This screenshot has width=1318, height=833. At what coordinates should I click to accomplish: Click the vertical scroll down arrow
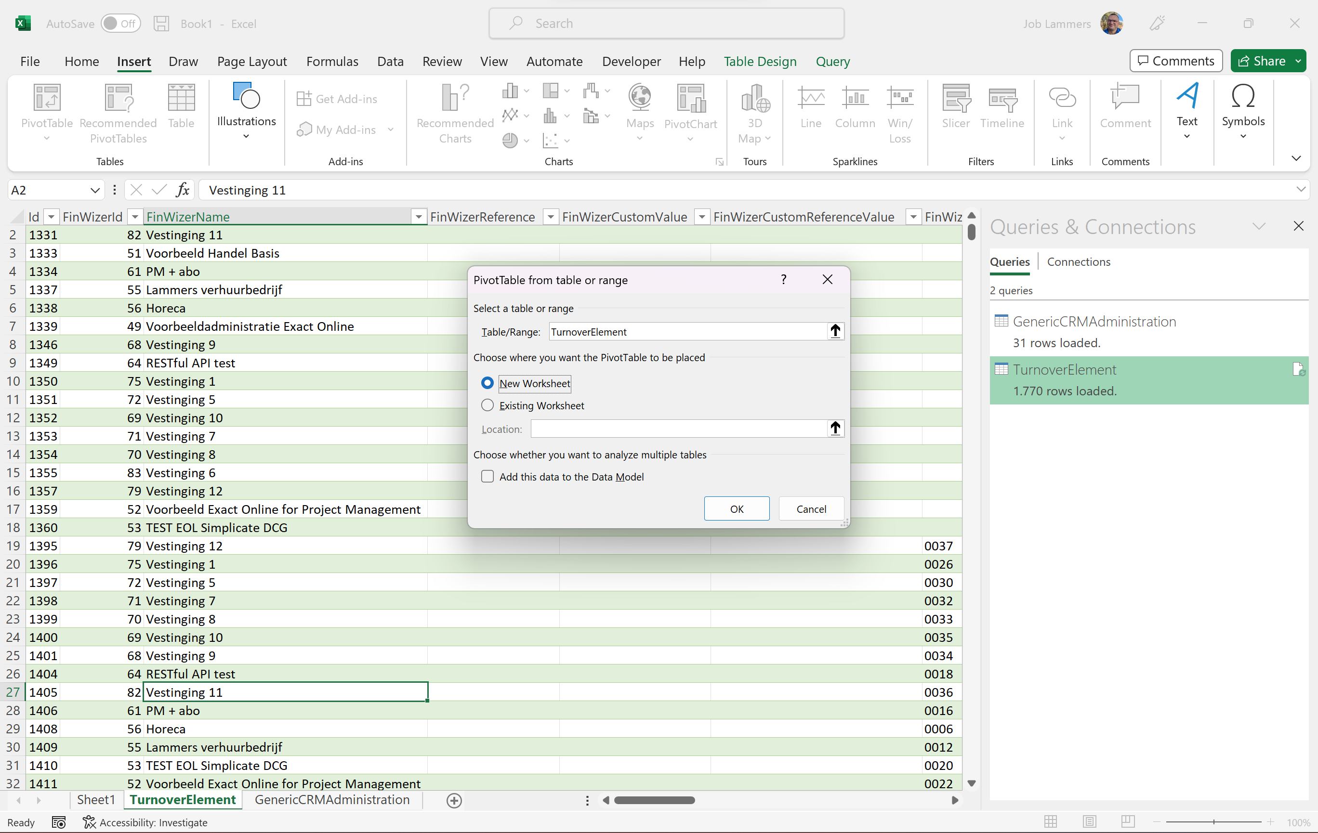coord(972,783)
